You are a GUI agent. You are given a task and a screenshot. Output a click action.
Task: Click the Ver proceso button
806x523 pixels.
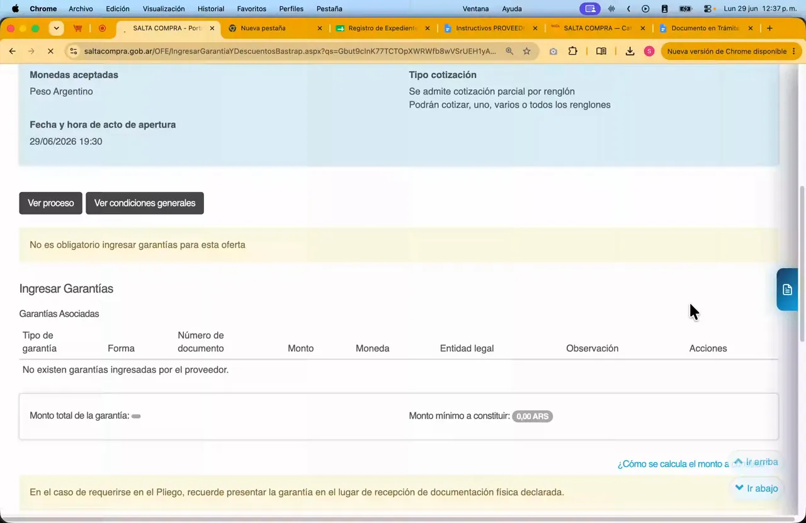coord(50,203)
